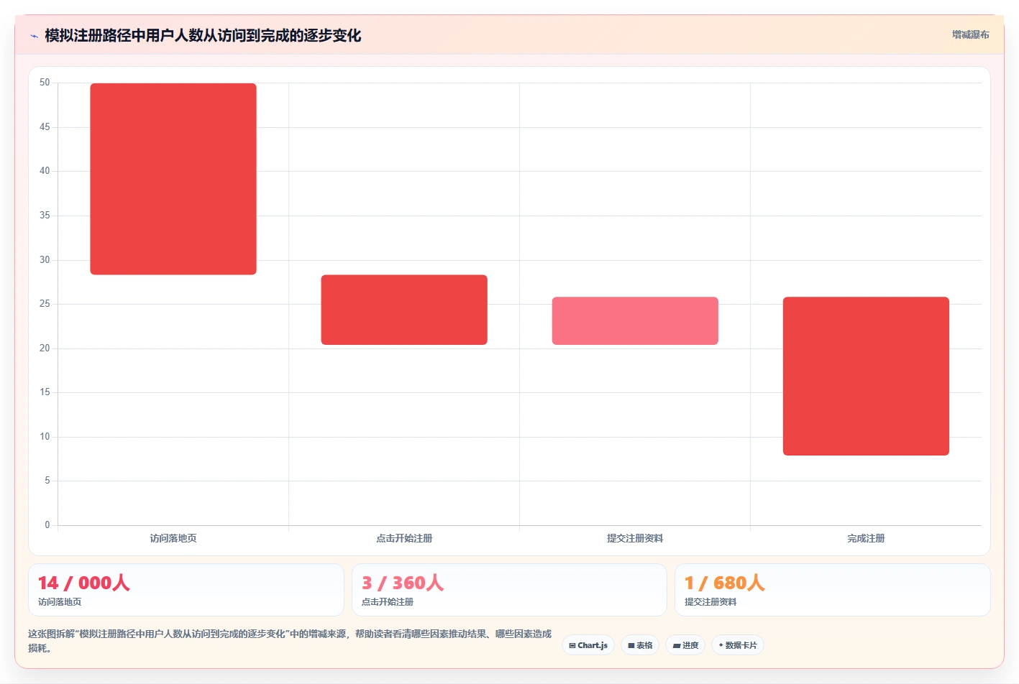Select the 3 / 360人 data card
1019x684 pixels.
509,590
